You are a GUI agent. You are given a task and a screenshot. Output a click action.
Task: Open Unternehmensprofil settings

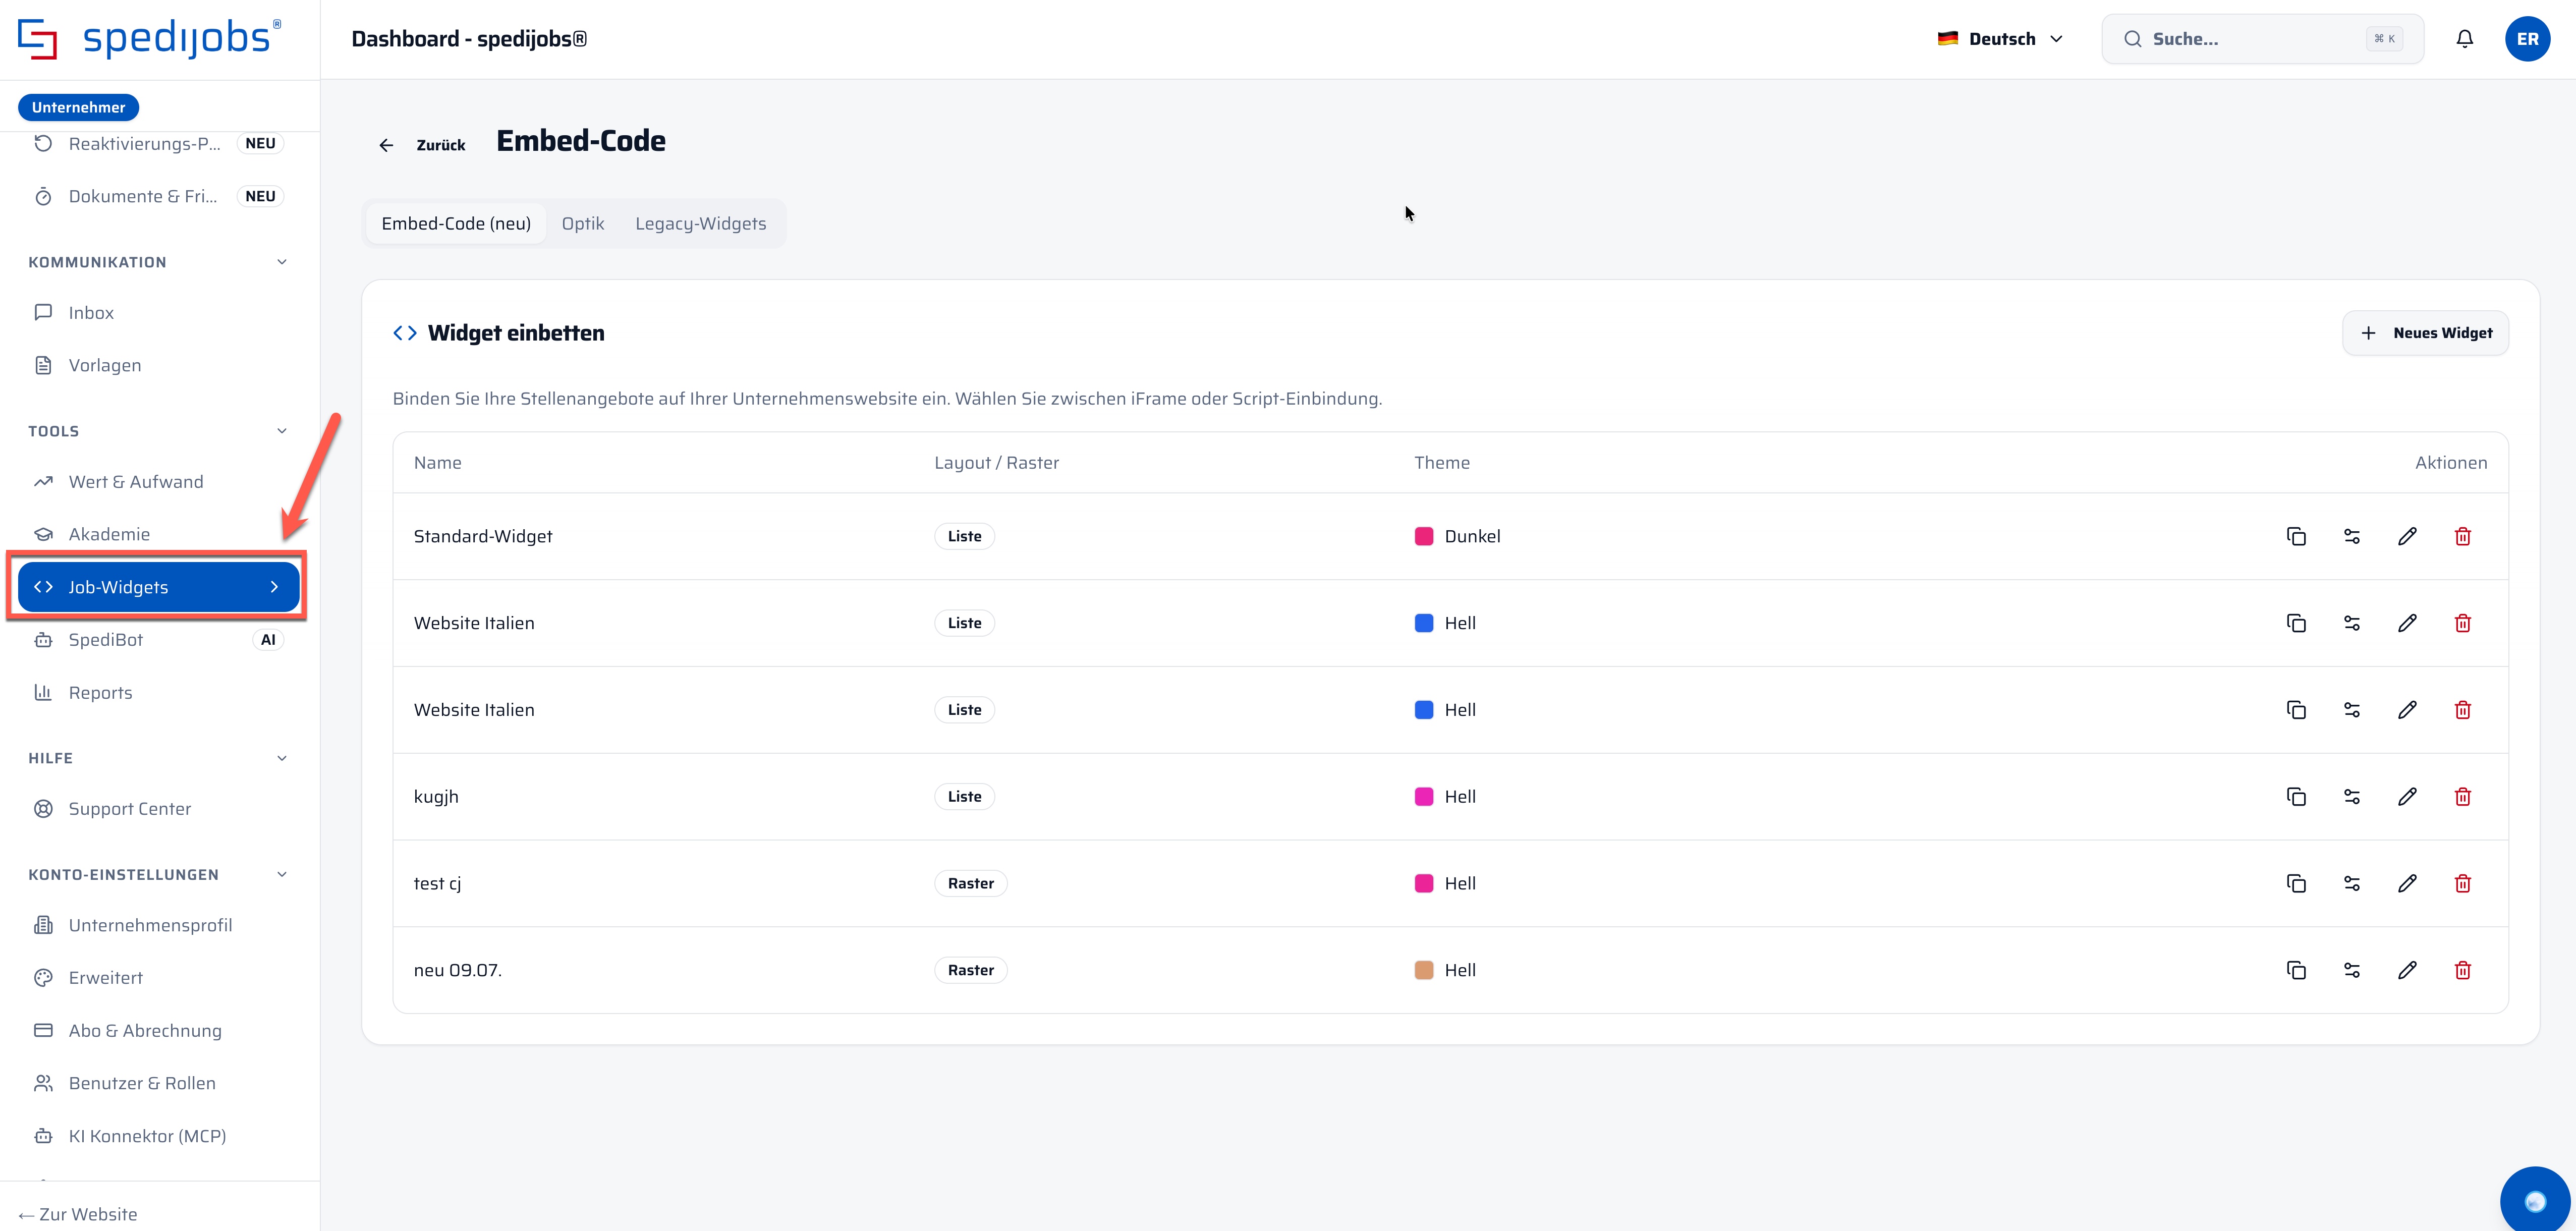click(159, 926)
